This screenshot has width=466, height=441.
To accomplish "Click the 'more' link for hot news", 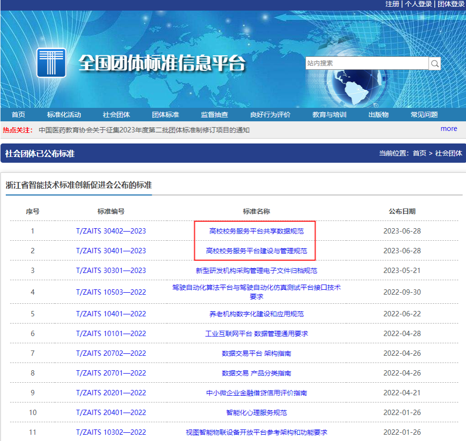I will click(x=449, y=129).
